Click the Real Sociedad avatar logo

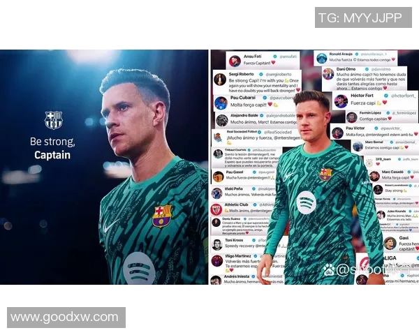[x=217, y=137]
